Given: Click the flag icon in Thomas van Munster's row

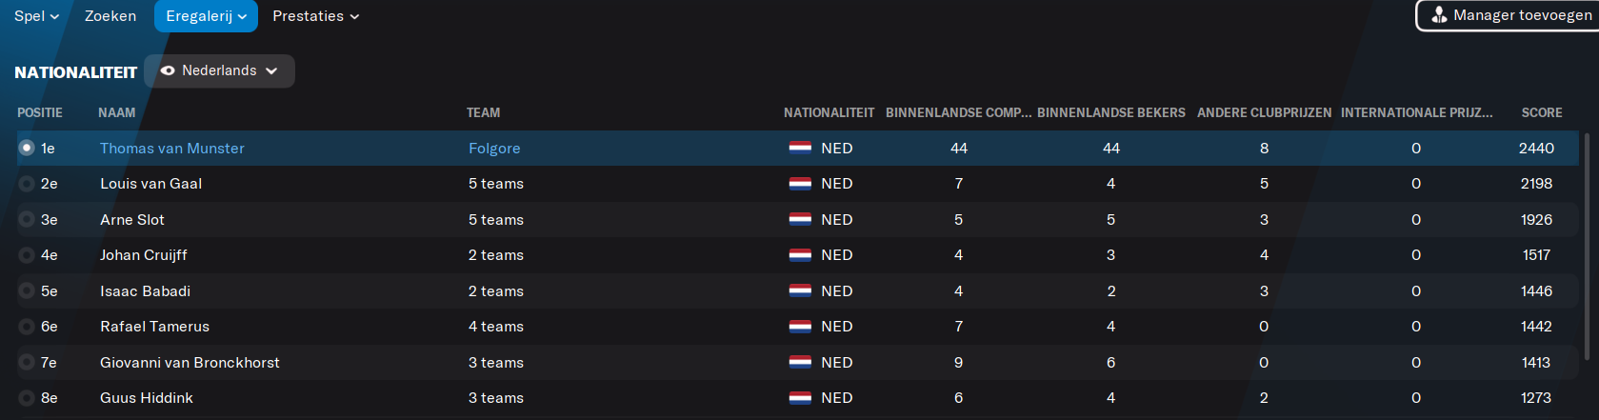Looking at the screenshot, I should click(800, 149).
